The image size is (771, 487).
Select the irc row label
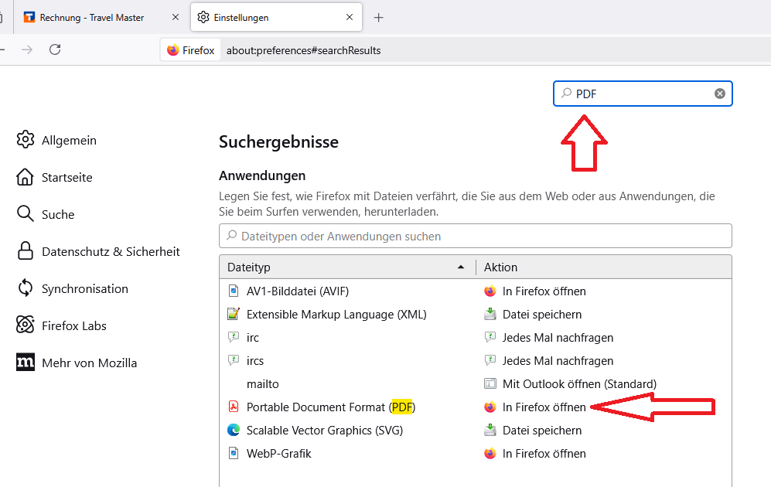coord(252,337)
